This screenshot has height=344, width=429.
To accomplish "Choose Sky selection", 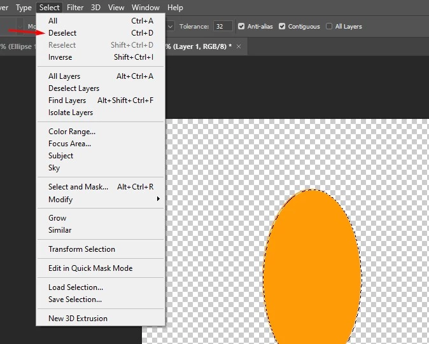I will pyautogui.click(x=101, y=167).
